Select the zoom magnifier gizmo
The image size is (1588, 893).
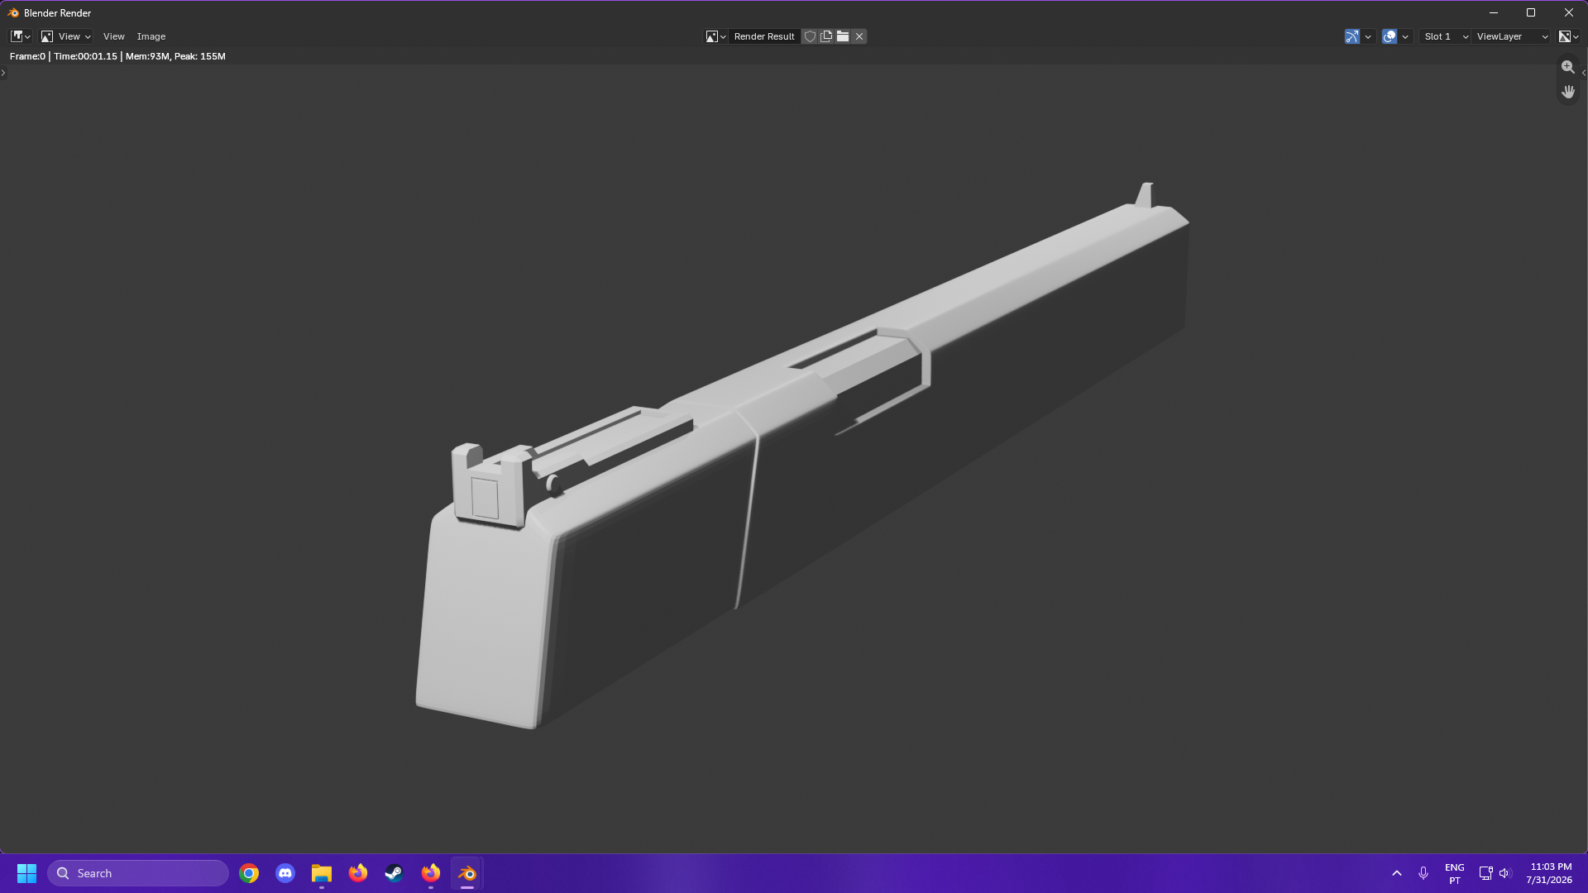click(1568, 67)
